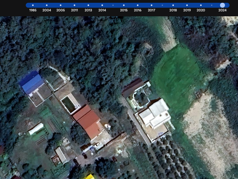Show imagery from 2016
The image size is (238, 179).
tap(137, 5)
